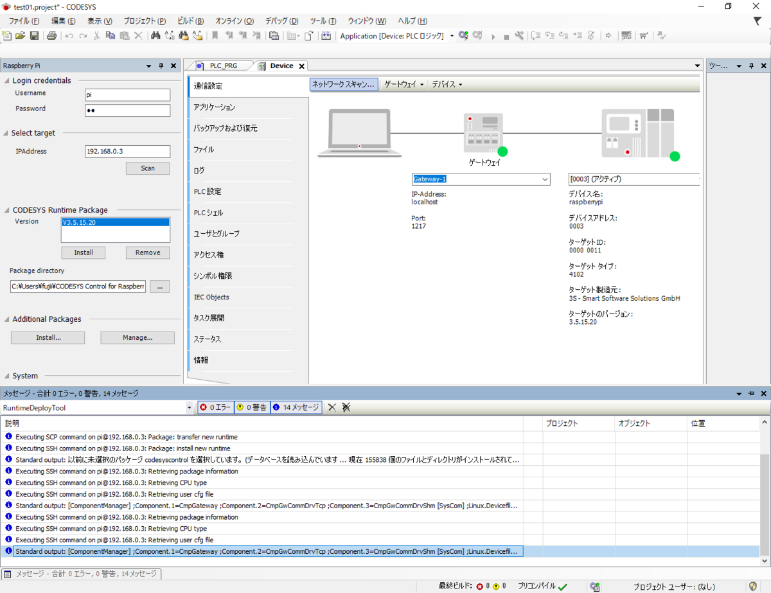This screenshot has width=771, height=593.
Task: Click the Username input field
Action: 127,94
